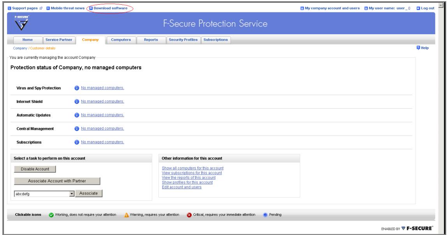Click the blue Pending legend icon
The image size is (447, 235).
coord(266,215)
